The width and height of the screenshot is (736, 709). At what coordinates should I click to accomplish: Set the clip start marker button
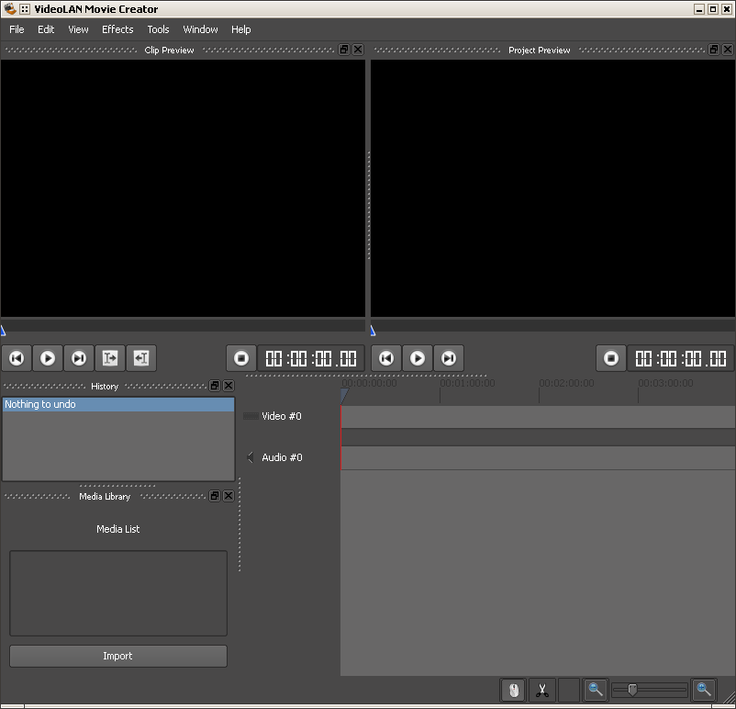tap(110, 358)
